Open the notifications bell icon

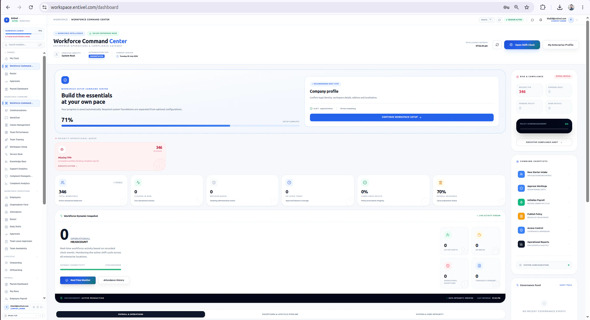541,20
